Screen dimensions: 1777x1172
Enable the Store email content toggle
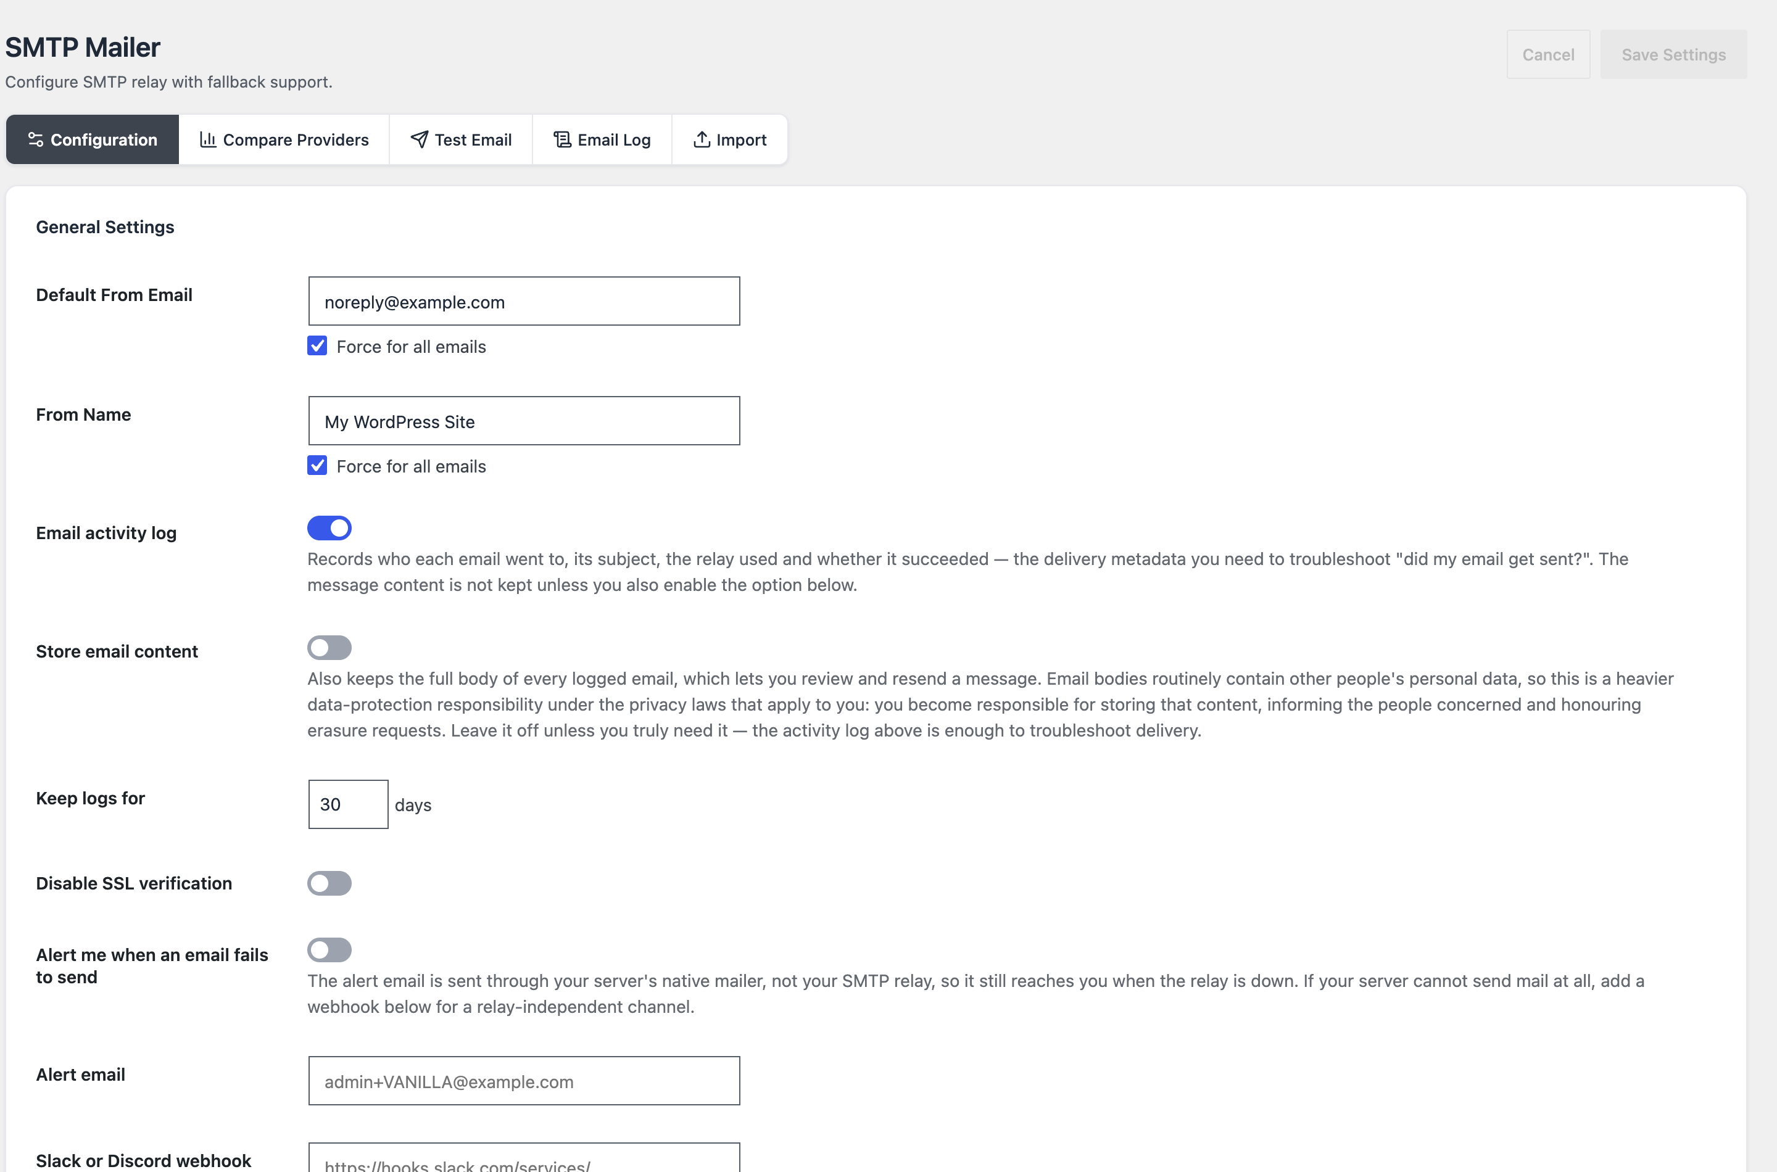point(329,647)
